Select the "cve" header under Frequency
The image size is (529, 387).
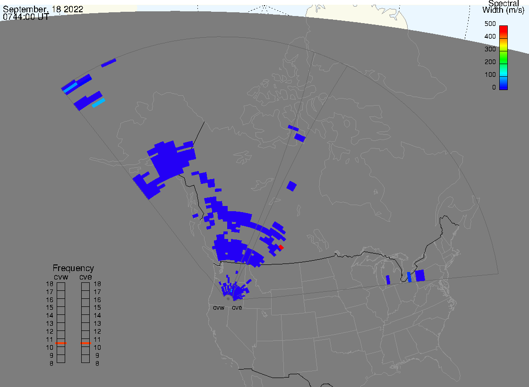[x=85, y=277]
